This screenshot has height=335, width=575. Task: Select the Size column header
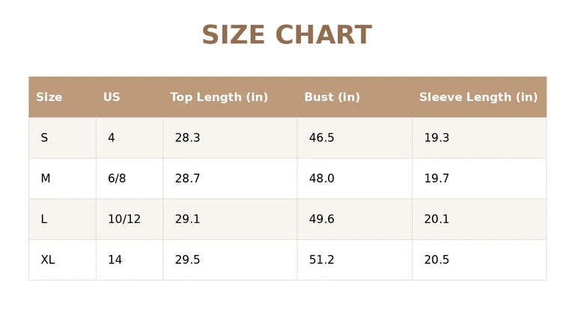point(49,97)
